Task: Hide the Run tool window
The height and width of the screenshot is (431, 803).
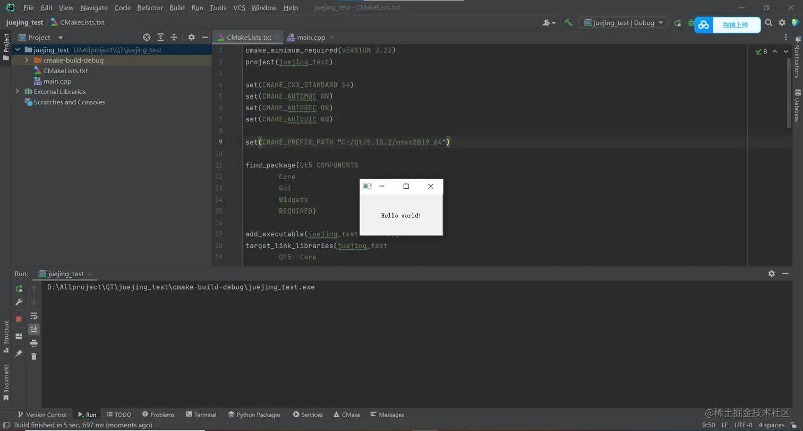Action: (x=785, y=274)
